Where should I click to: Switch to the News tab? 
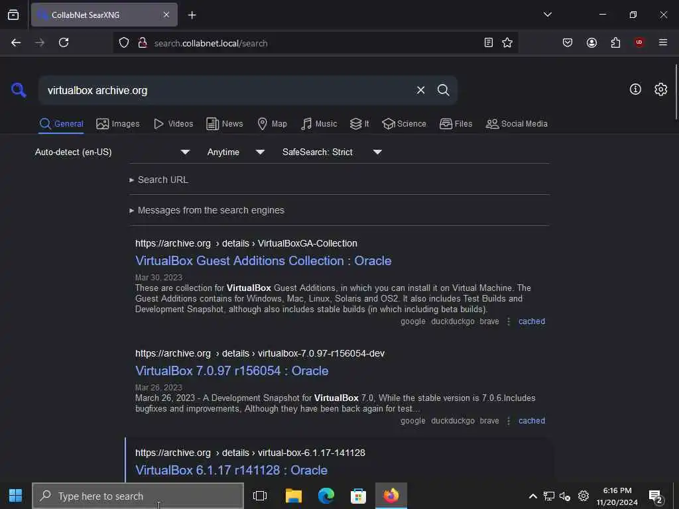[x=224, y=124]
